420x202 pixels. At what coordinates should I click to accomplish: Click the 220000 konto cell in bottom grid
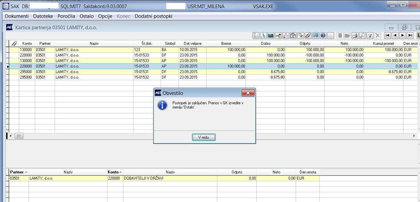tap(115, 178)
